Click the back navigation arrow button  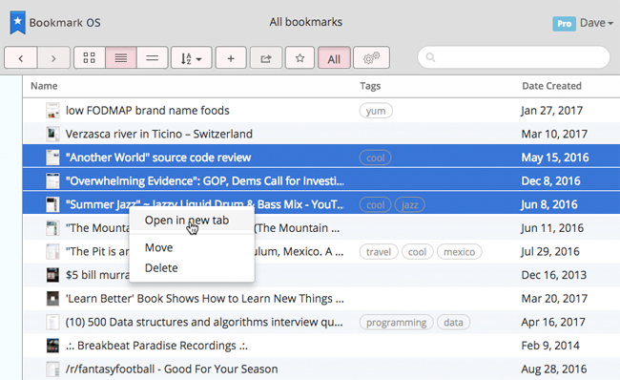tap(21, 58)
